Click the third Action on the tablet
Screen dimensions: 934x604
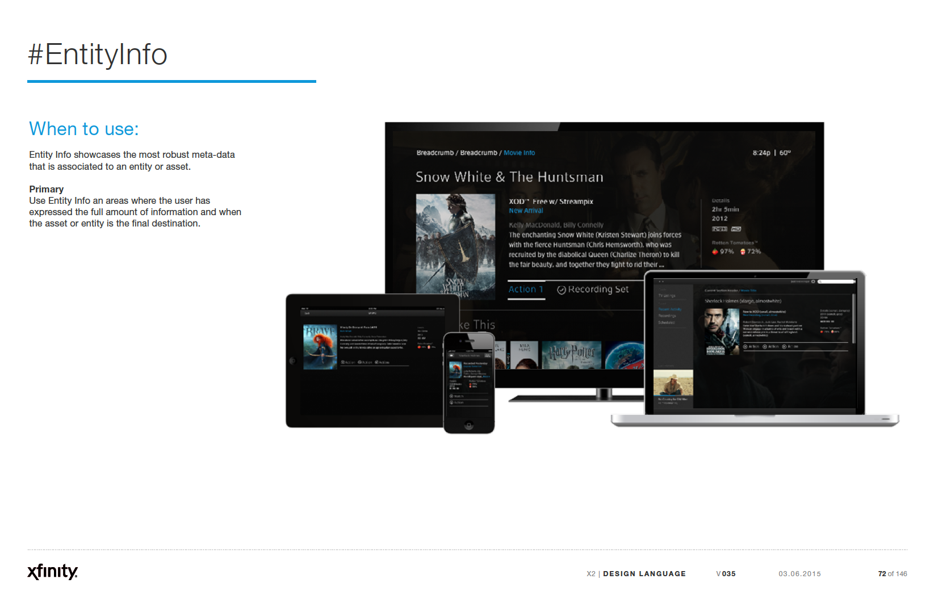click(x=382, y=362)
